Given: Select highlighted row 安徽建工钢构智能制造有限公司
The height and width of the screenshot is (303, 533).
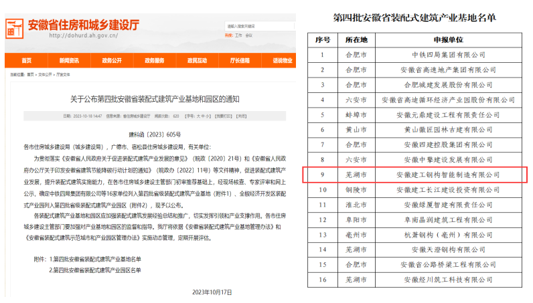Looking at the screenshot, I should pos(435,174).
